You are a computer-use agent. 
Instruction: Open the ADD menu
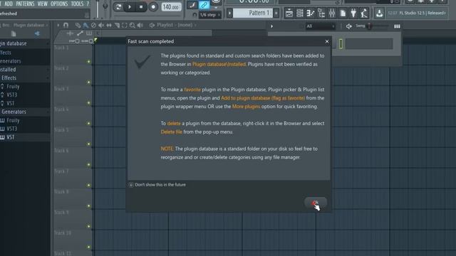[9, 4]
